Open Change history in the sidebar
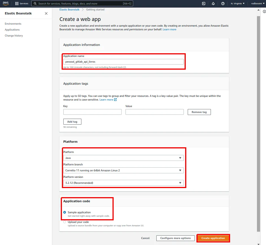Viewport: 266px width, 245px height. tap(14, 35)
